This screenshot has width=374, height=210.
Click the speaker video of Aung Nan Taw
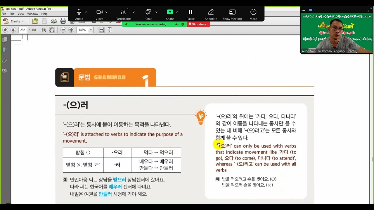[337, 33]
